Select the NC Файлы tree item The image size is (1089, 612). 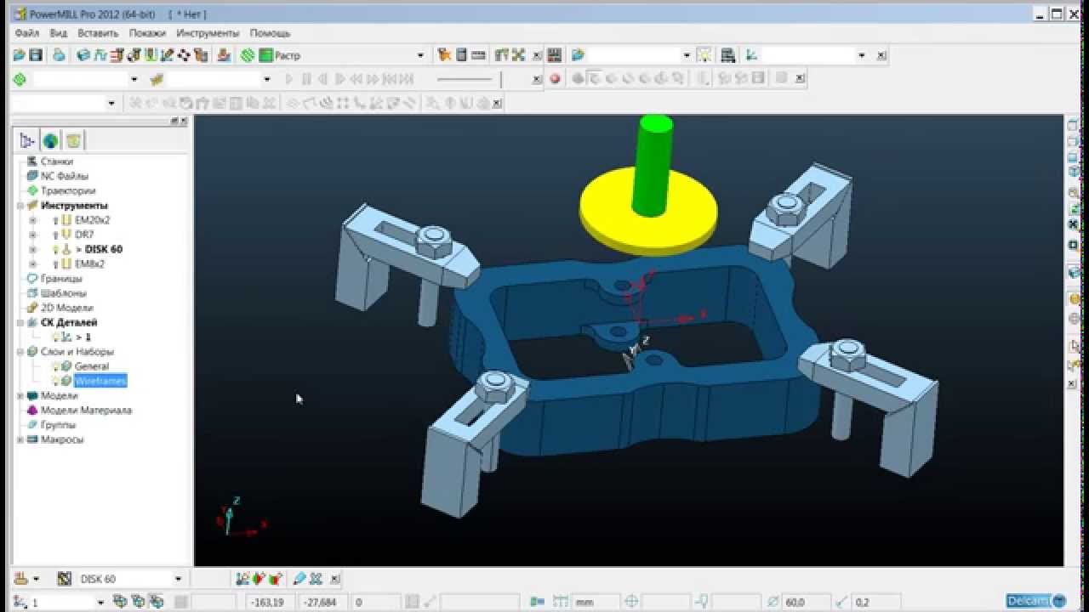(x=65, y=176)
